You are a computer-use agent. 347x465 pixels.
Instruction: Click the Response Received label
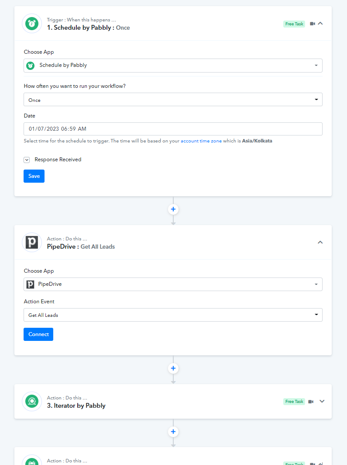coord(58,160)
